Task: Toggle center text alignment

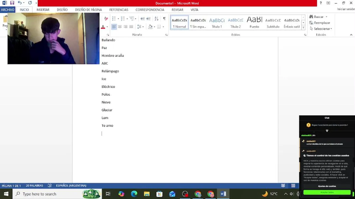Action: [120, 27]
